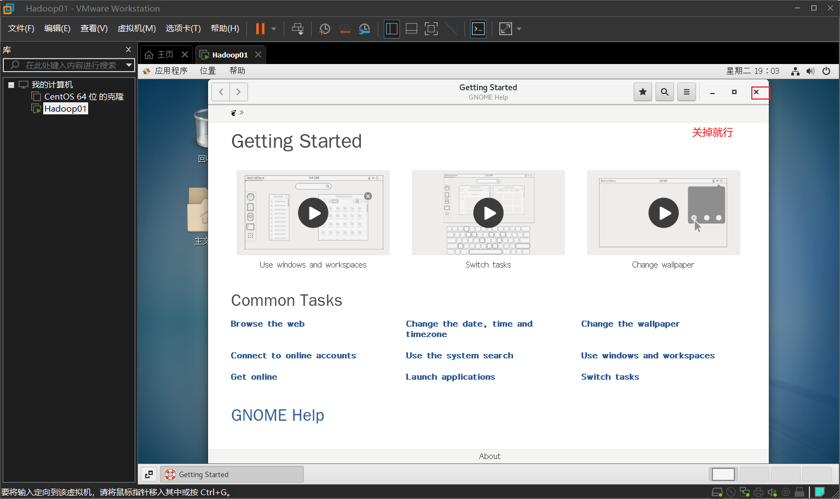Click the guest network status icon
840x499 pixels.
[x=795, y=71]
